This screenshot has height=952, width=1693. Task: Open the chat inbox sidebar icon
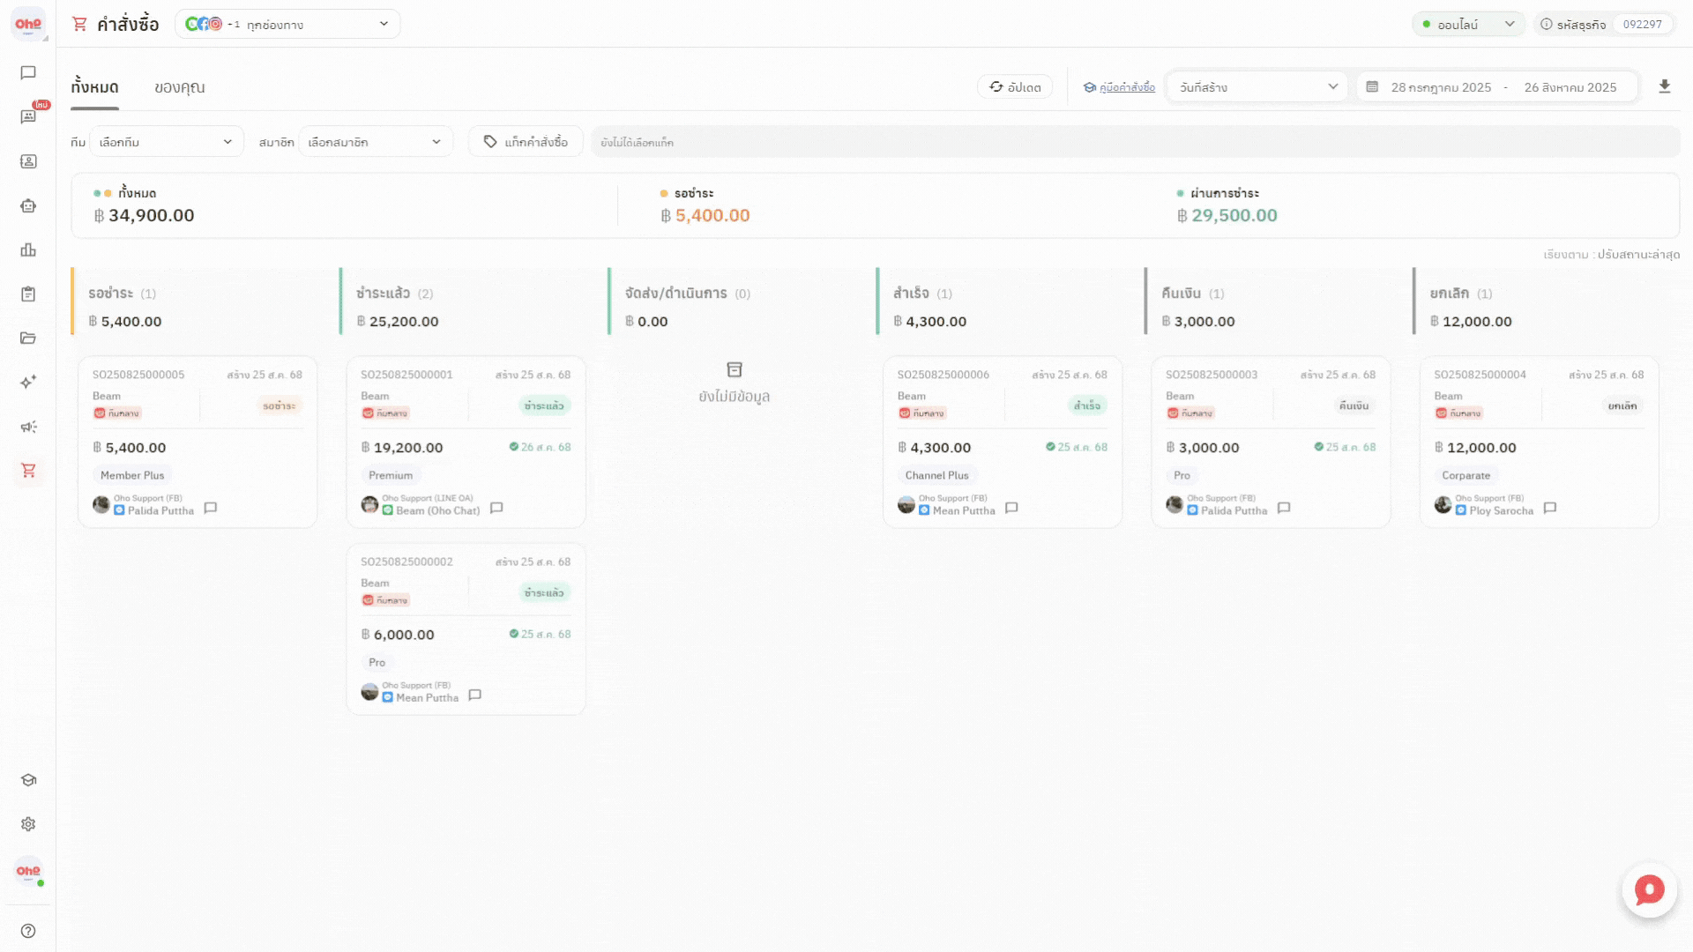(28, 73)
